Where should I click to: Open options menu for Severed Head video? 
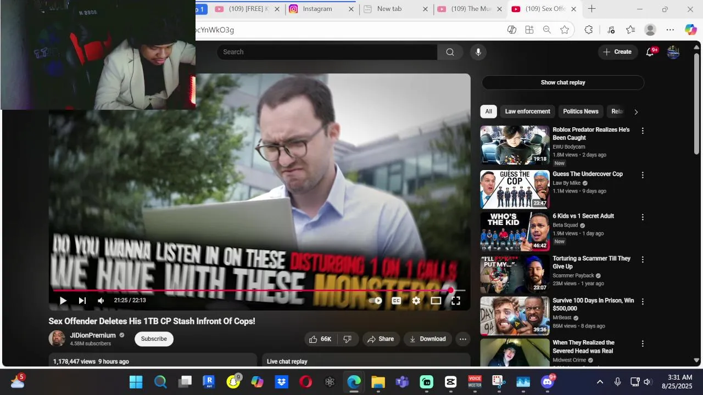(x=643, y=344)
